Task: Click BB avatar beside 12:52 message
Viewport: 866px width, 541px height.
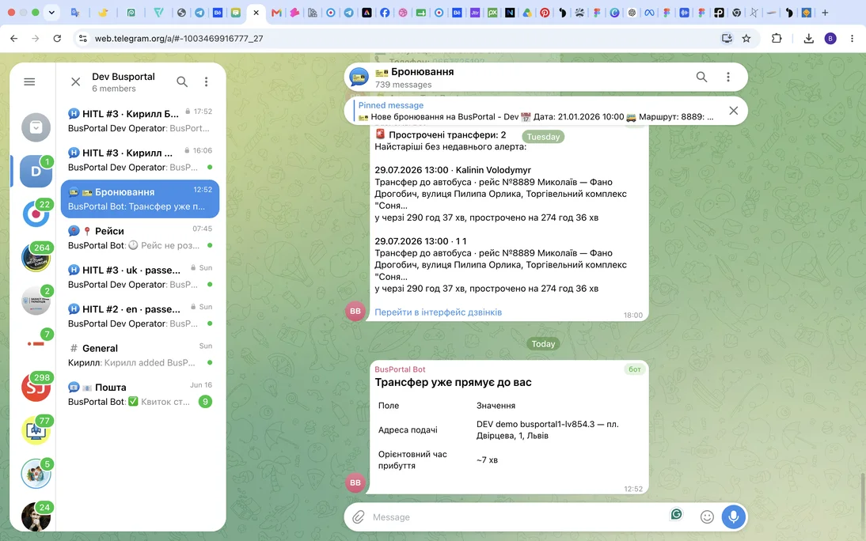Action: click(355, 482)
